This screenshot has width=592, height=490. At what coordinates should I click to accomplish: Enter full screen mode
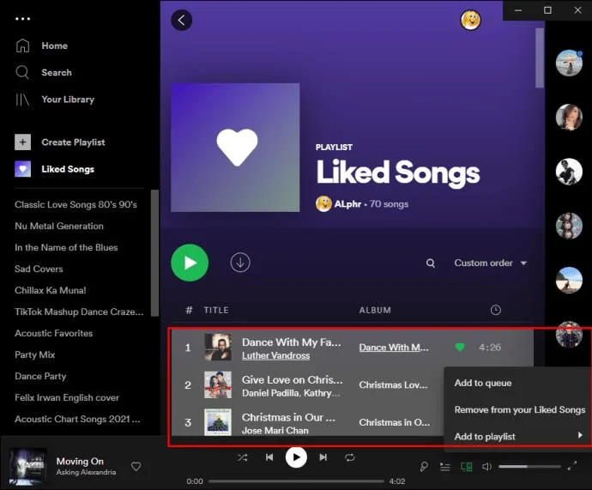coord(572,466)
